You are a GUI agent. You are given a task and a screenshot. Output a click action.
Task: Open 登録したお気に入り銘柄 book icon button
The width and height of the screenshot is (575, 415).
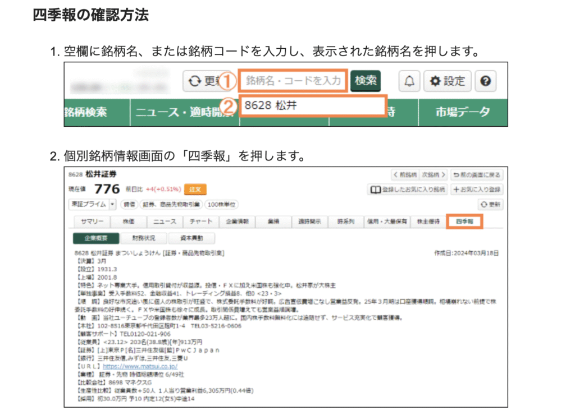(x=408, y=190)
